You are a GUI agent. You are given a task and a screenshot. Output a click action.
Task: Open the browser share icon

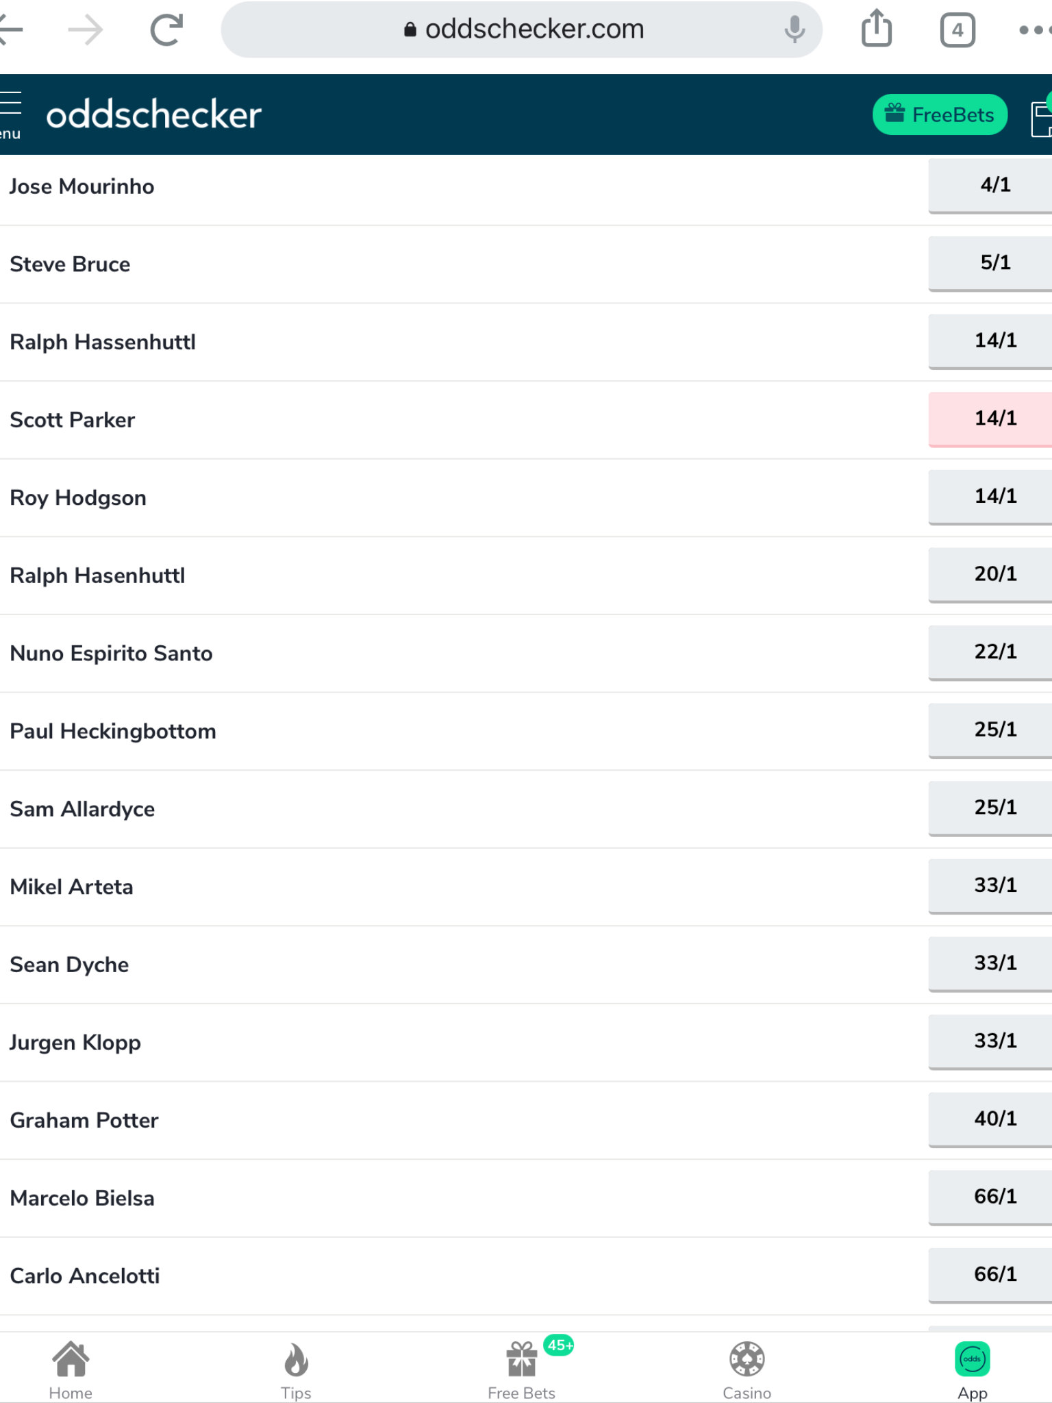coord(877,28)
